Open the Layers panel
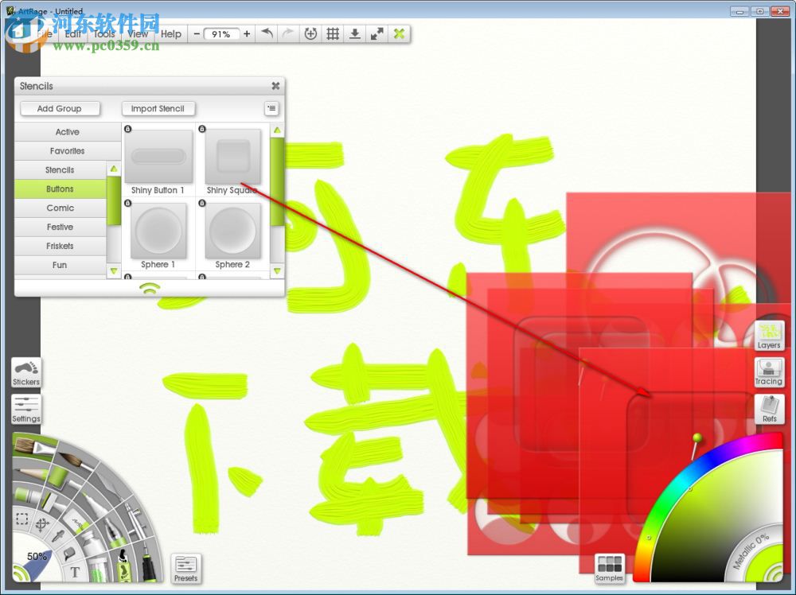This screenshot has width=796, height=595. click(x=769, y=334)
